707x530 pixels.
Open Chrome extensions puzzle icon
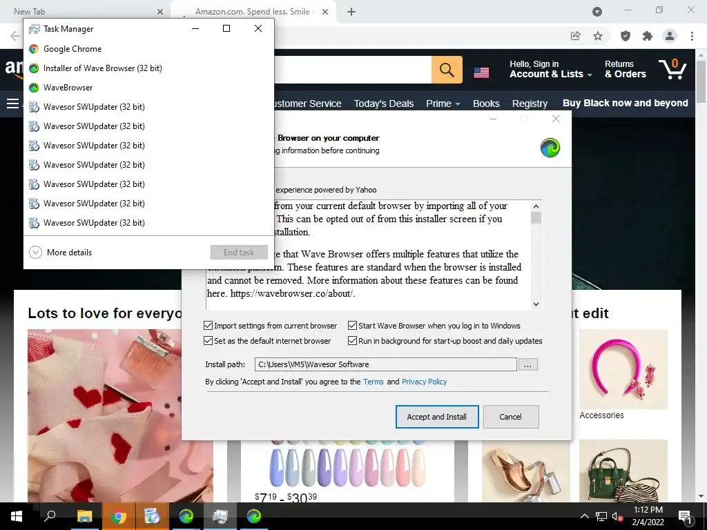click(648, 36)
